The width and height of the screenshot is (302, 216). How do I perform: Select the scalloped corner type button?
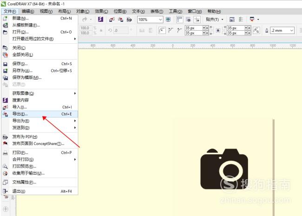click(x=171, y=30)
